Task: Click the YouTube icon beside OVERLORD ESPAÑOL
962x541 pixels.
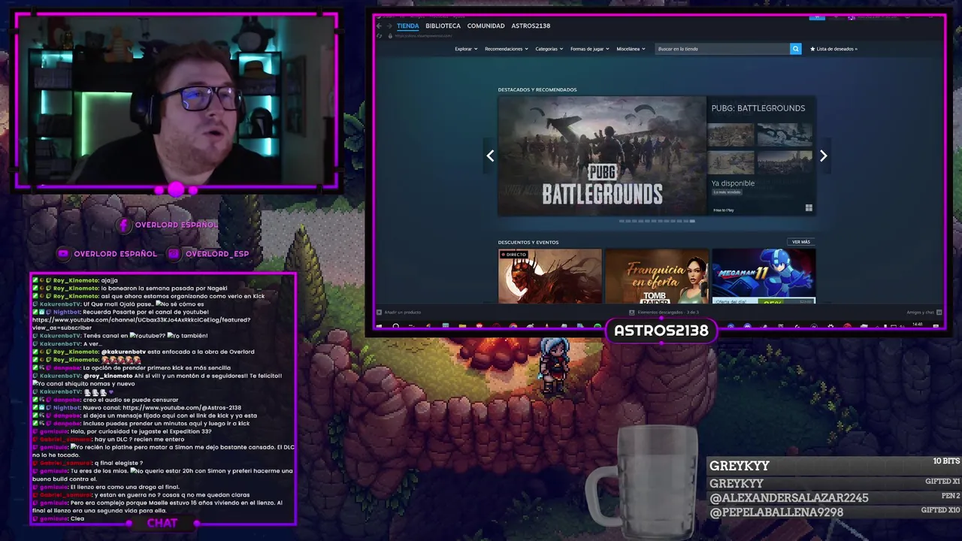Action: pos(64,254)
